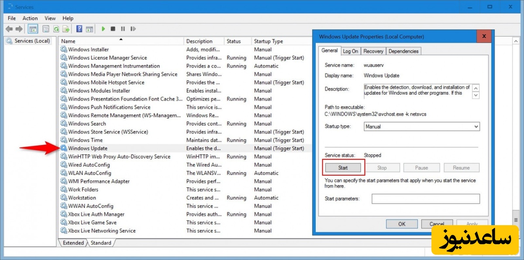The width and height of the screenshot is (524, 260).
Task: Click the Export List toolbar icon
Action: tap(66, 29)
